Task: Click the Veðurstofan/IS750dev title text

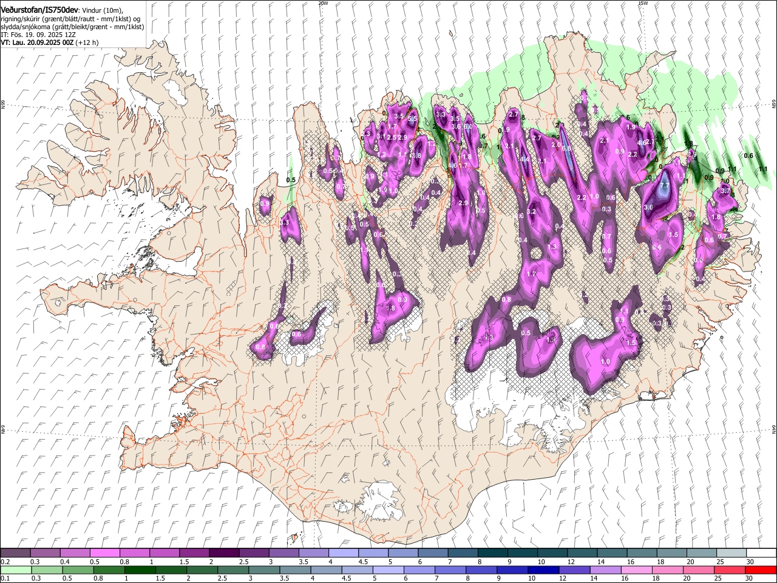Action: (x=39, y=9)
